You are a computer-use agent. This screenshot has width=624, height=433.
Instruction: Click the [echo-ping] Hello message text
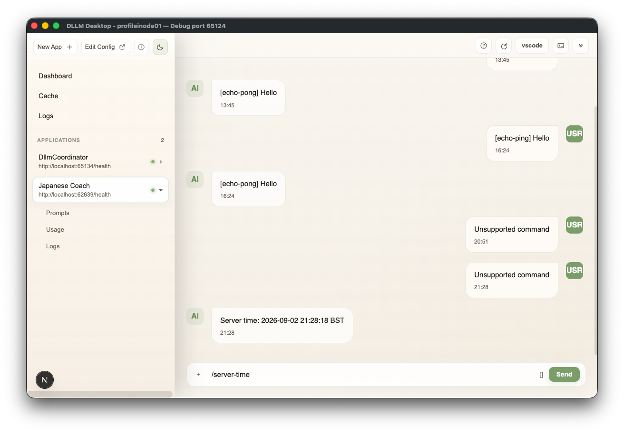tap(522, 138)
